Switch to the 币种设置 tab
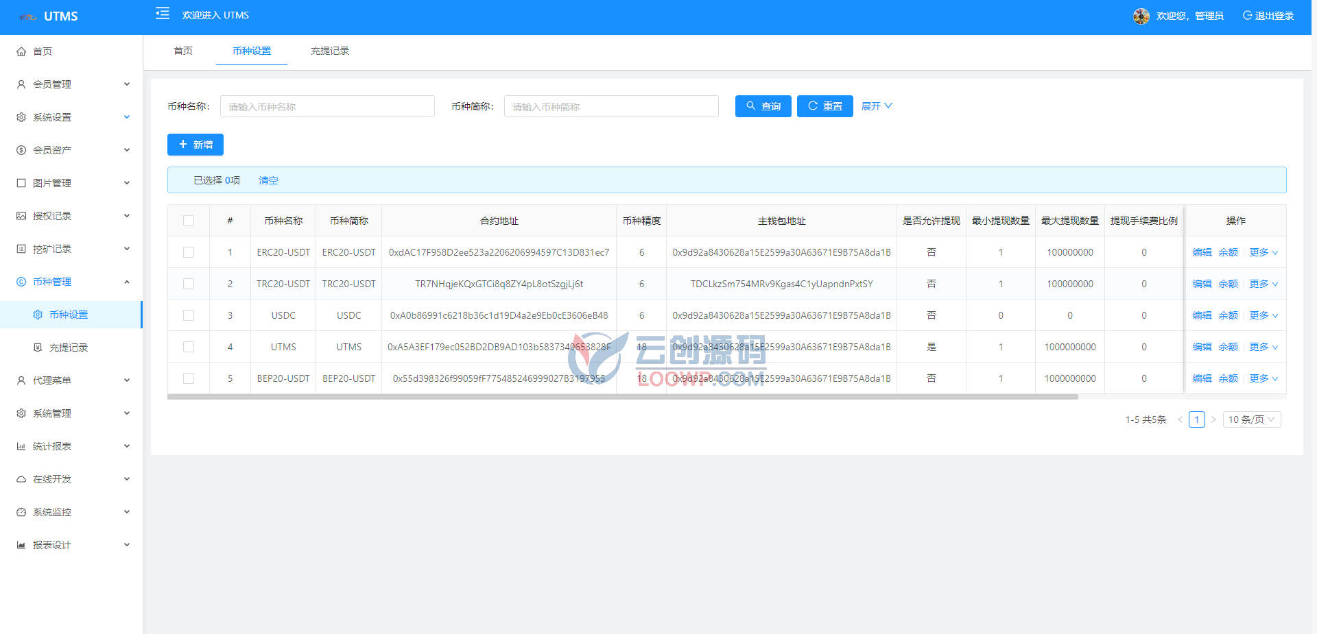The height and width of the screenshot is (634, 1317). [x=252, y=51]
